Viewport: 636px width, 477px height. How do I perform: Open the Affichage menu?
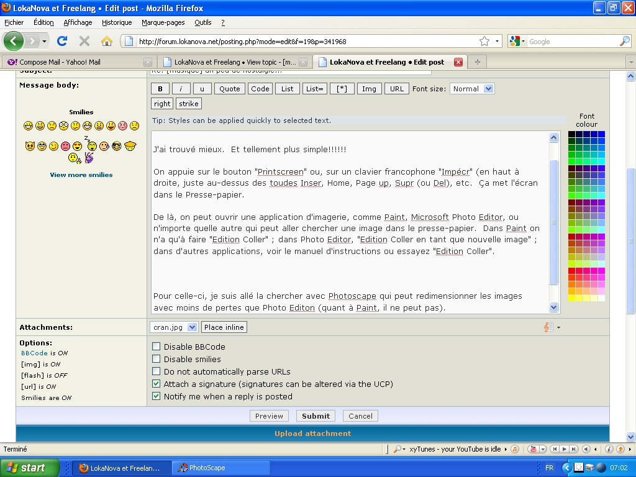click(x=78, y=23)
